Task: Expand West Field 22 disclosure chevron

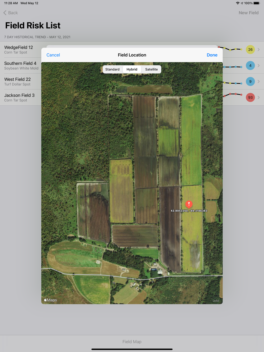Action: (258, 82)
